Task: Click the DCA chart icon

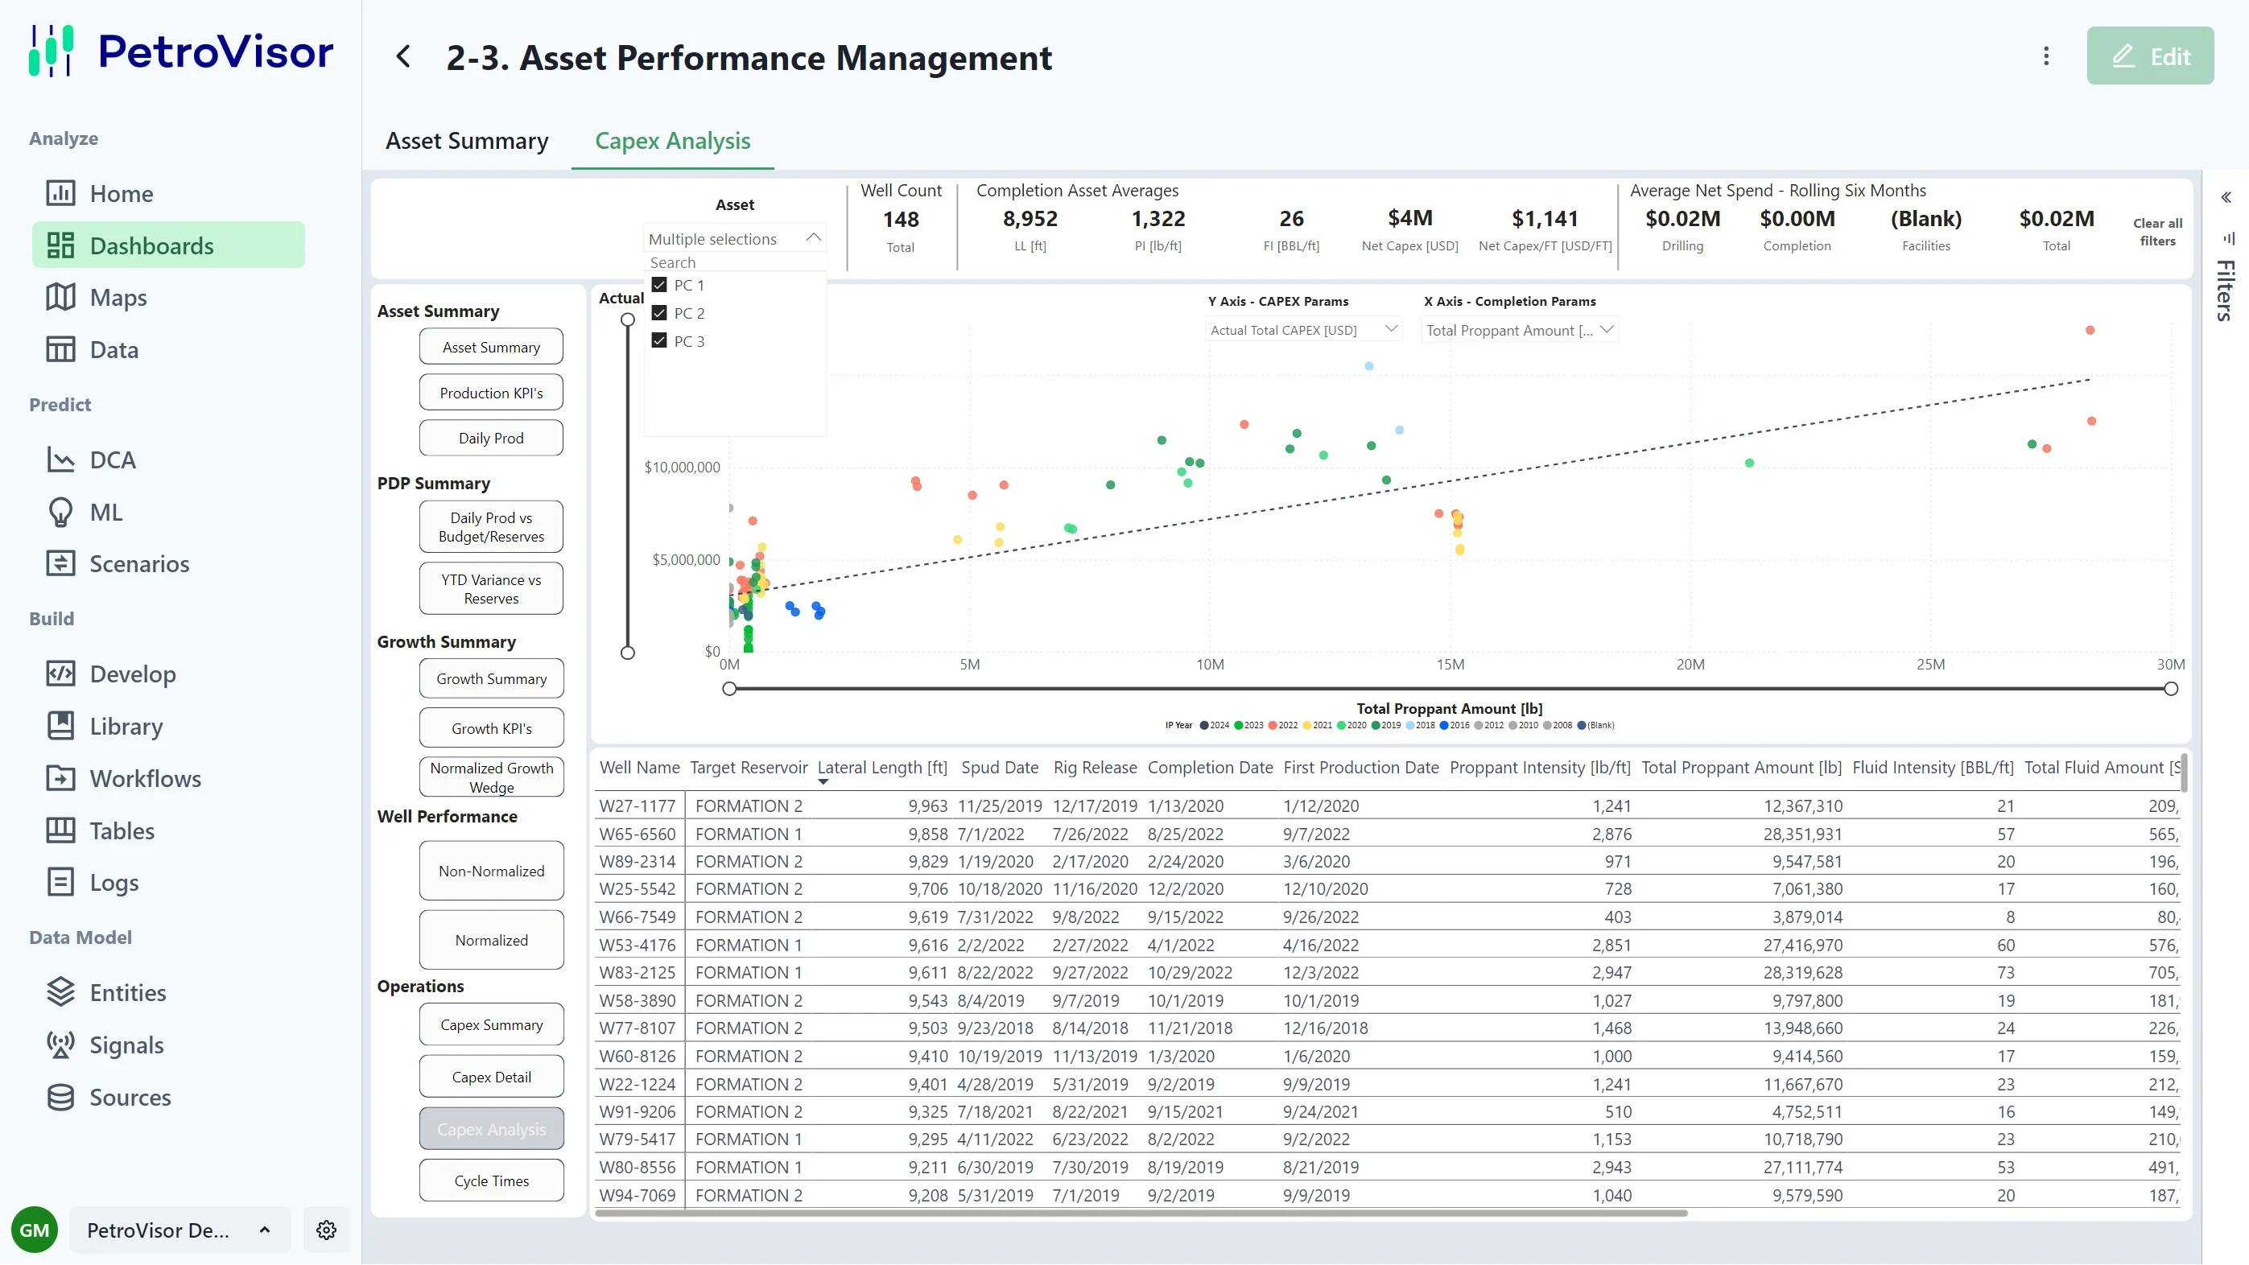Action: 60,460
